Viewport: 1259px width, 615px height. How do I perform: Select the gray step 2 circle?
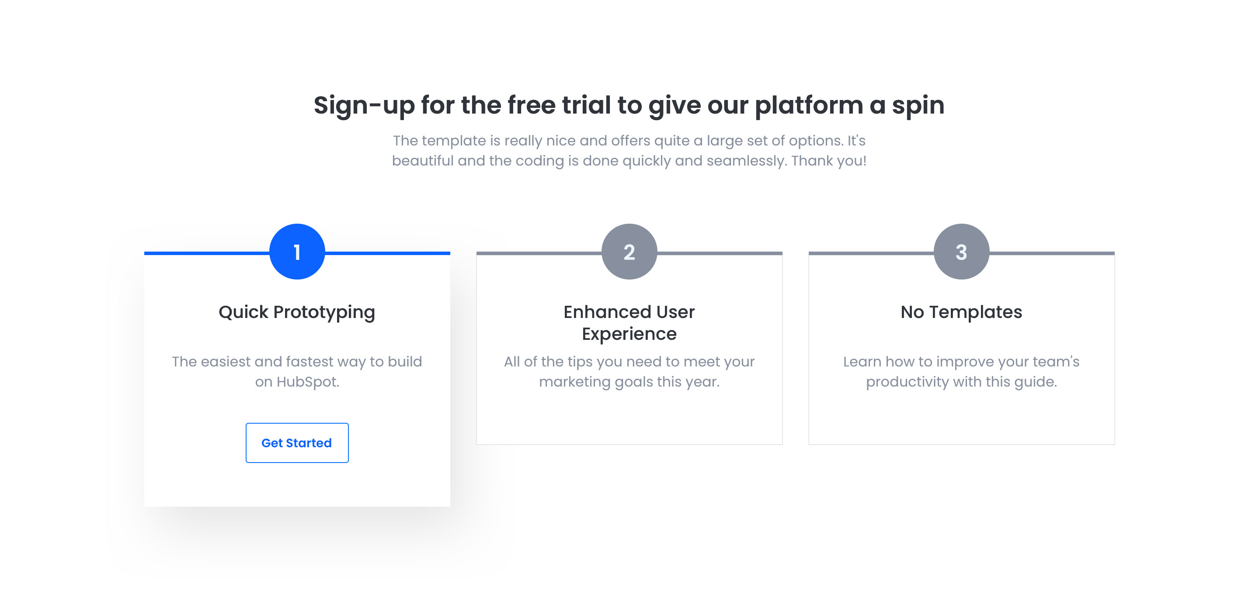[629, 252]
